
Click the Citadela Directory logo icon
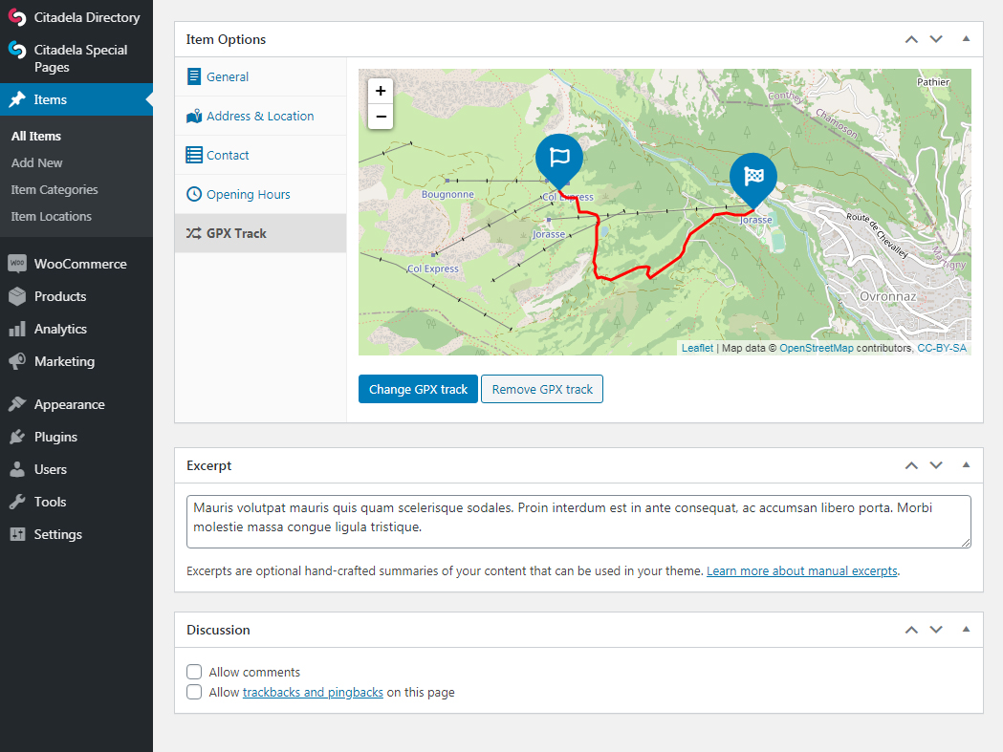(17, 17)
